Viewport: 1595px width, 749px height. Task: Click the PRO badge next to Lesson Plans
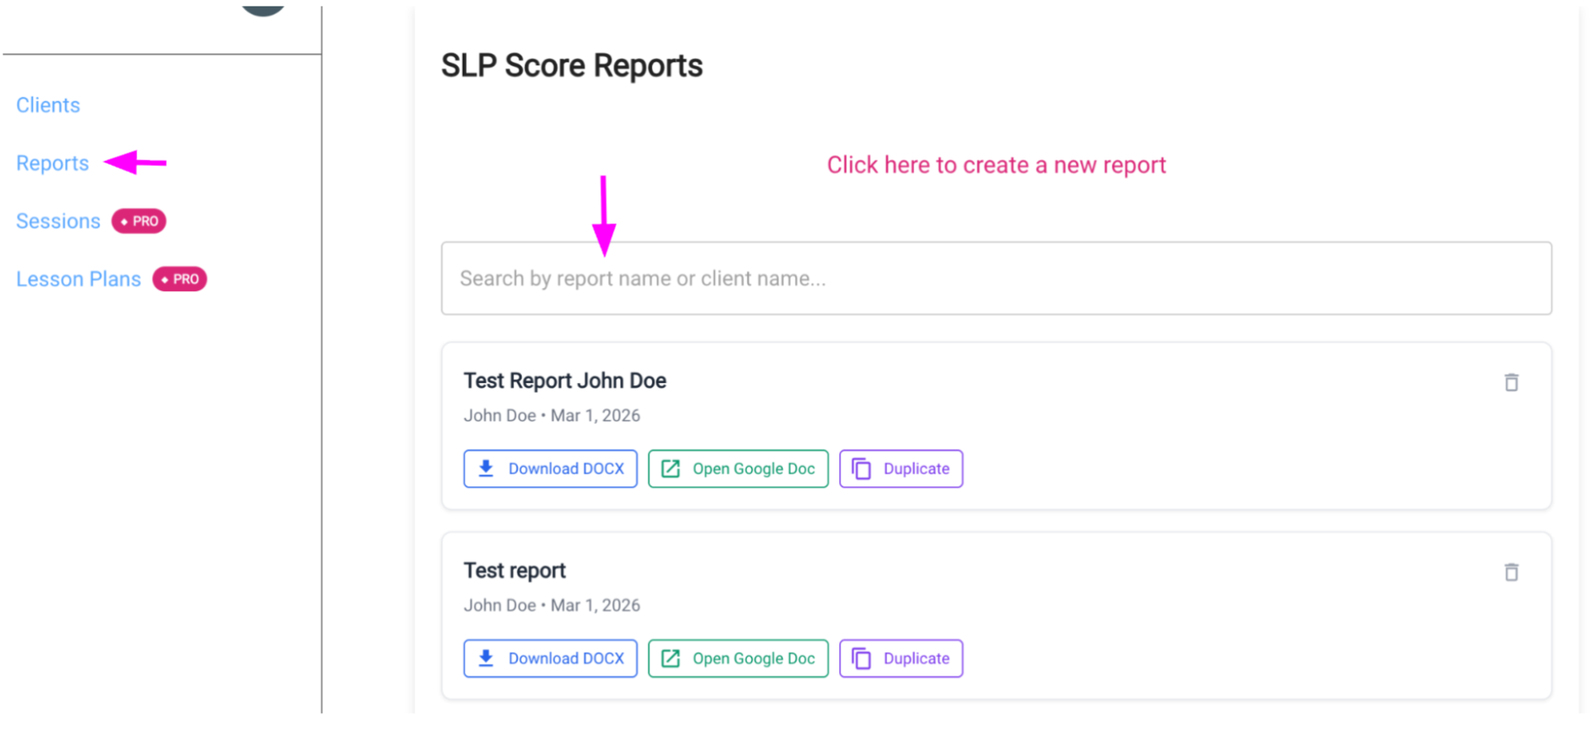click(180, 278)
